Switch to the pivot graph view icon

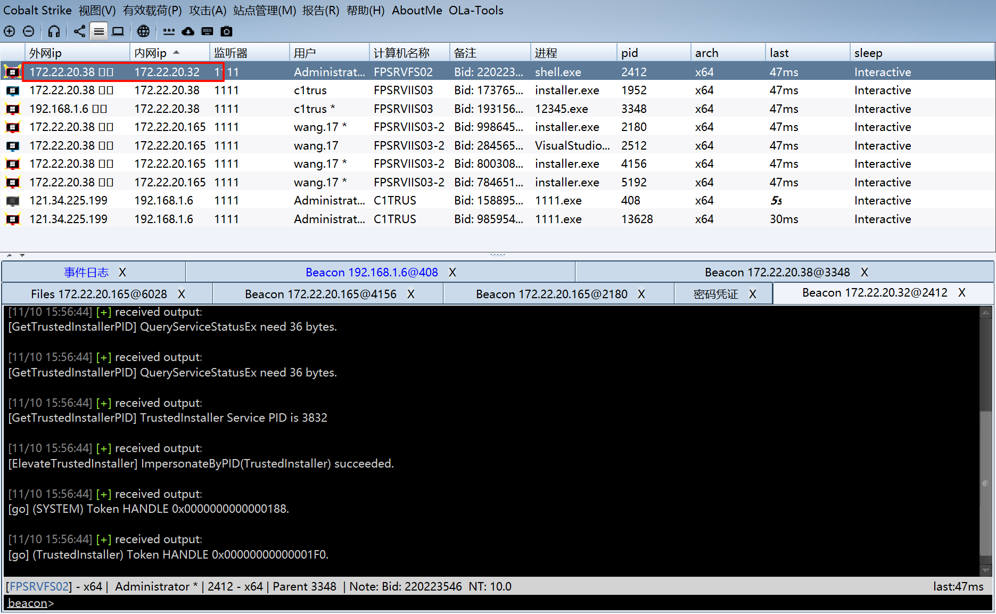(79, 31)
